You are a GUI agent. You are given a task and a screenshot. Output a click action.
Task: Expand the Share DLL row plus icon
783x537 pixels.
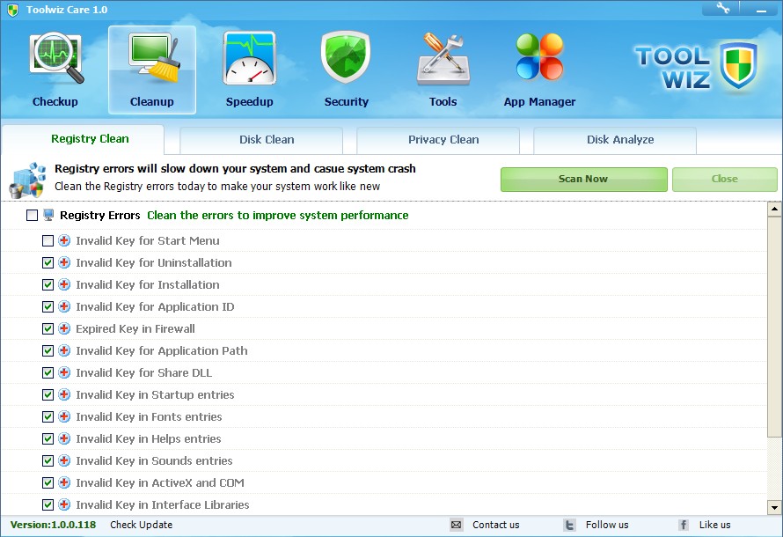(64, 372)
